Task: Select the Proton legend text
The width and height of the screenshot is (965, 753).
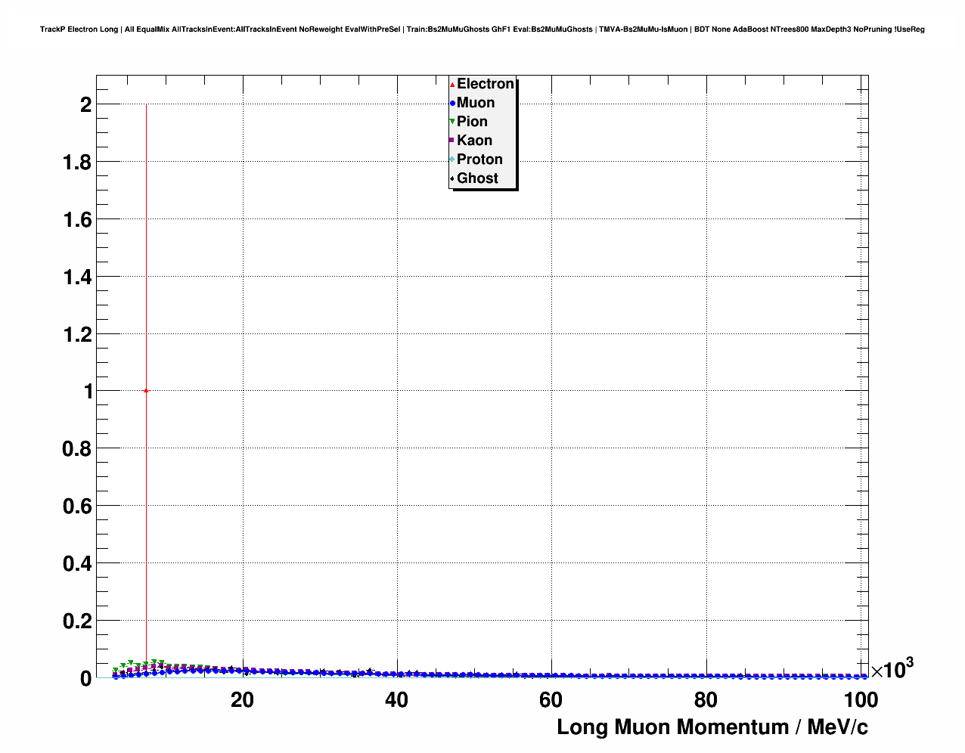Action: [x=479, y=160]
